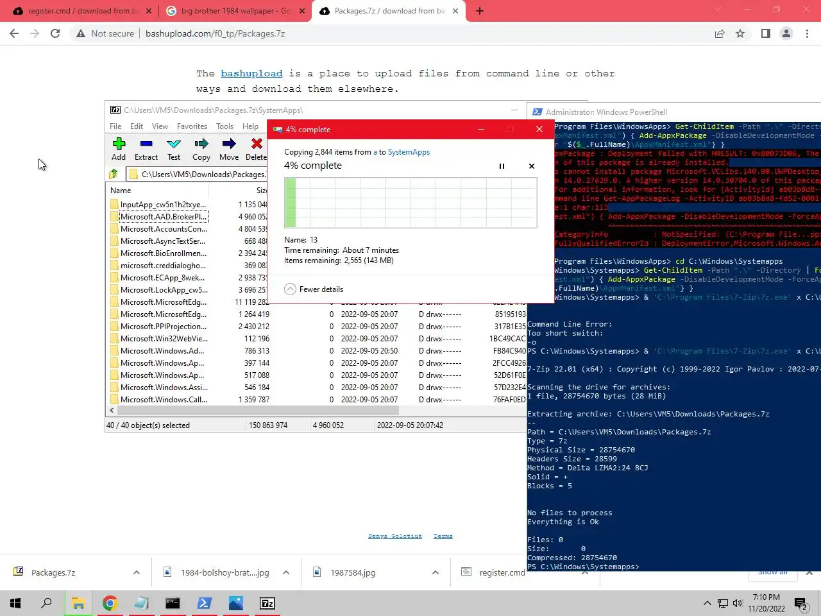Viewport: 821px width, 616px height.
Task: Click the Extract icon in 7-Zip
Action: [146, 149]
